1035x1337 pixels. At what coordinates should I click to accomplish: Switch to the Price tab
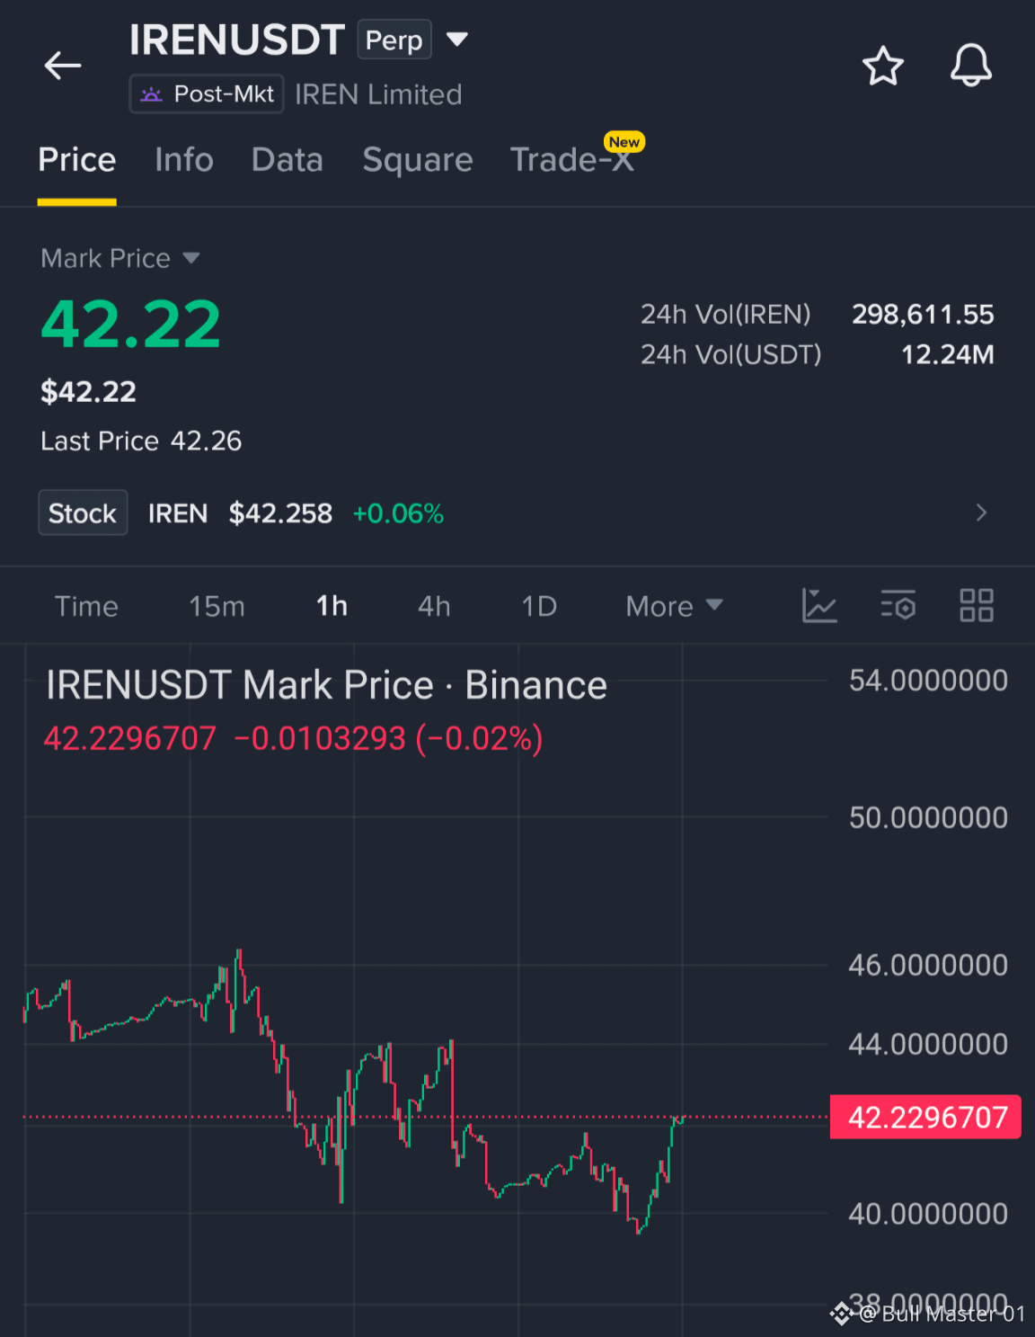[x=76, y=160]
